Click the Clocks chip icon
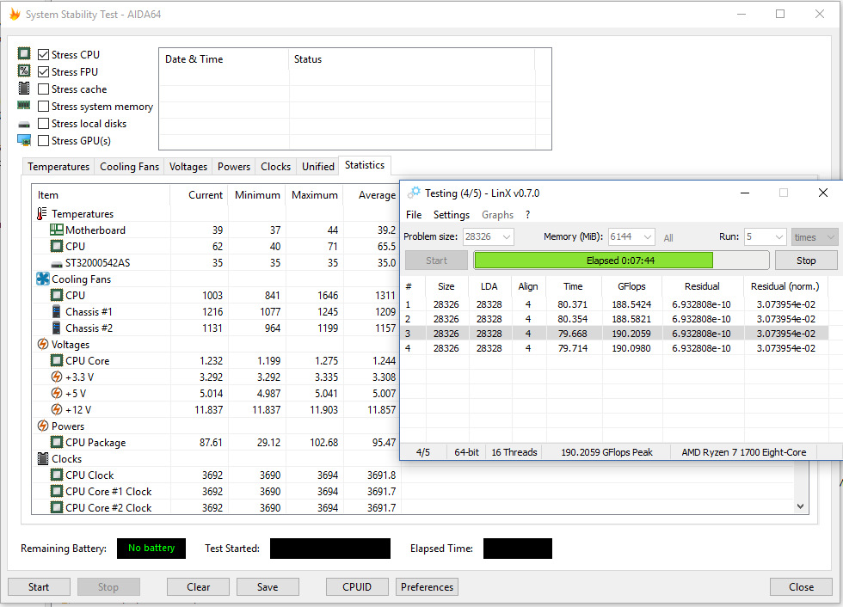This screenshot has height=607, width=843. coord(42,459)
